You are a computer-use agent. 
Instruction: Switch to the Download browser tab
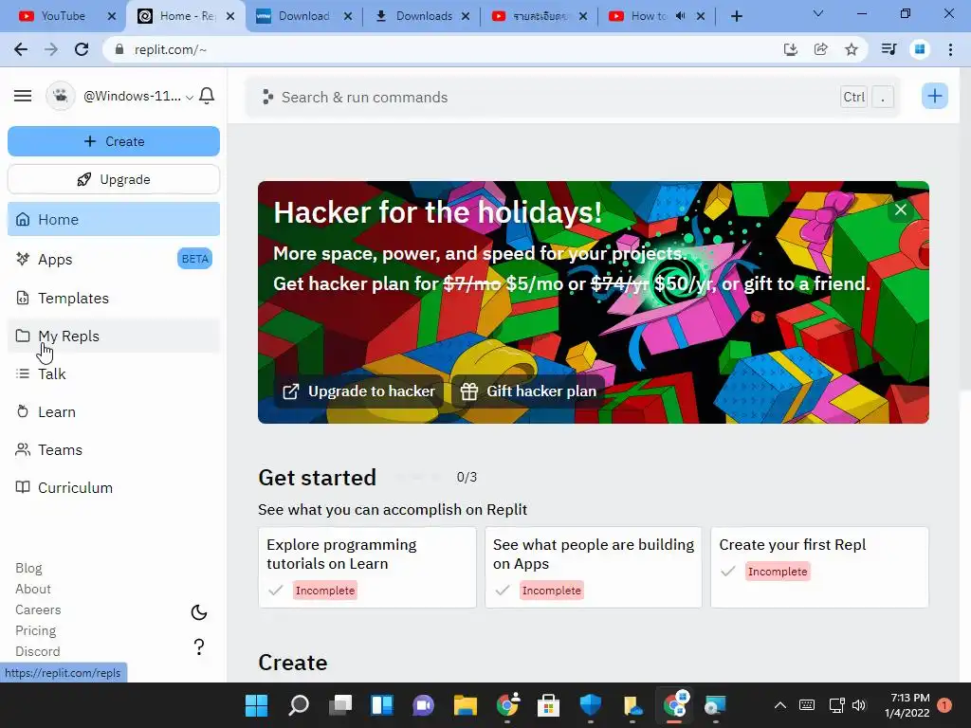tap(302, 16)
